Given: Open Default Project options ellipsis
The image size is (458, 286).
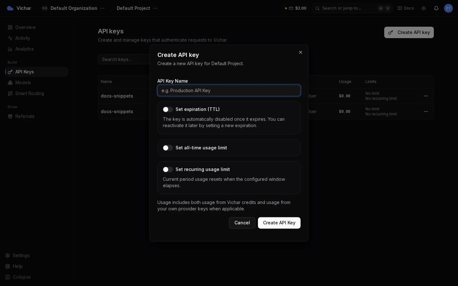Looking at the screenshot, I should [x=155, y=8].
